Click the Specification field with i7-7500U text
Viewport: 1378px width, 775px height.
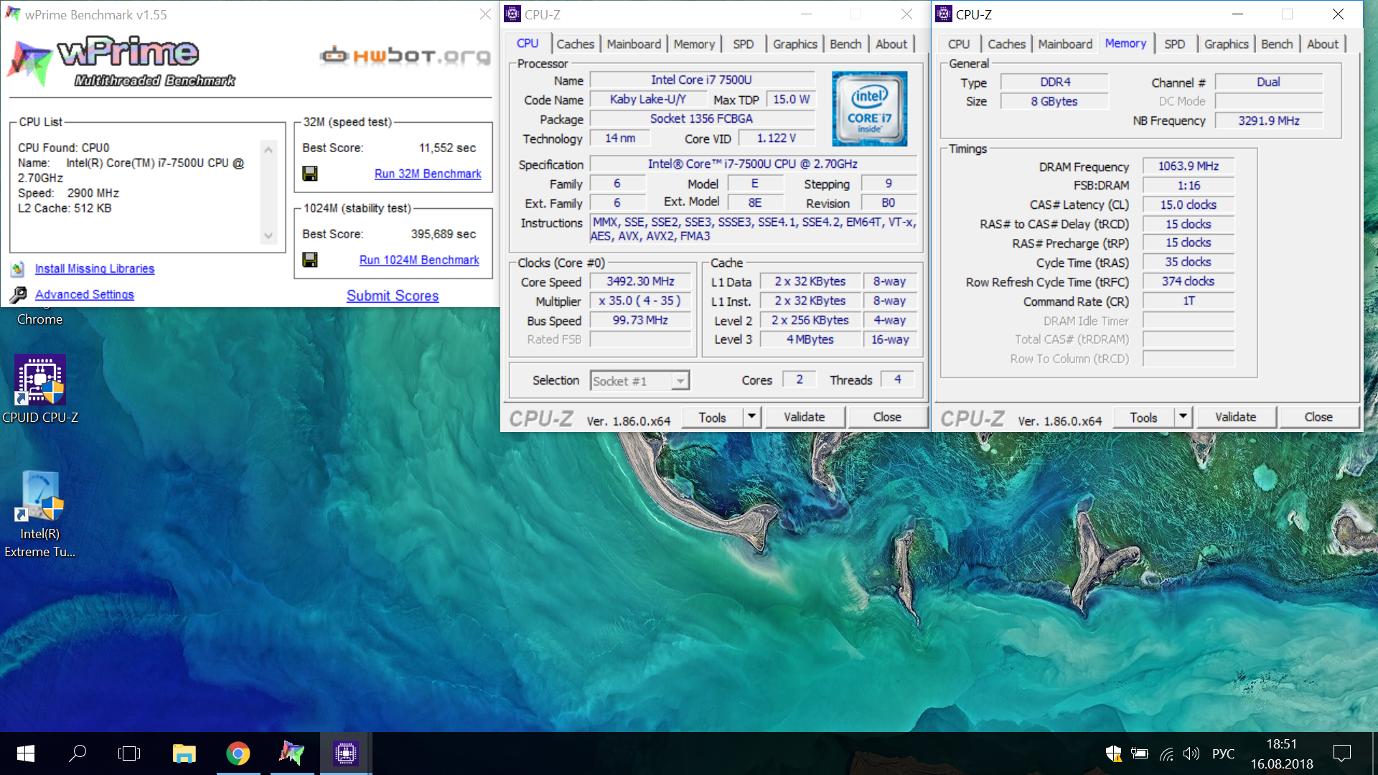click(753, 164)
